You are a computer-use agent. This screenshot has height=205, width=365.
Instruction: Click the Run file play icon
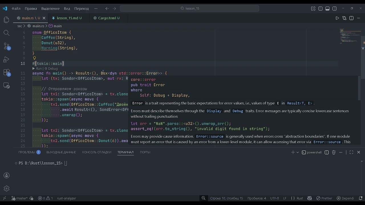tap(337, 18)
